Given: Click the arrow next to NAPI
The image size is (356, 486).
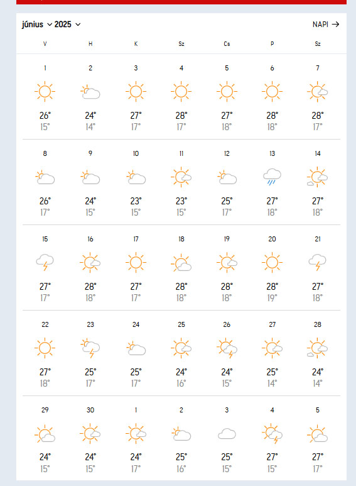Looking at the screenshot, I should pyautogui.click(x=335, y=24).
